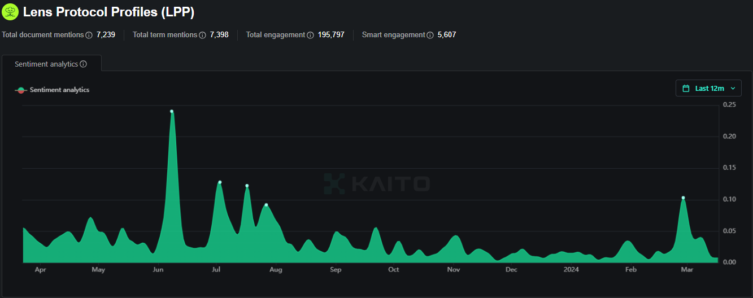
Task: Click the Mar label on the x-axis
Action: click(687, 270)
